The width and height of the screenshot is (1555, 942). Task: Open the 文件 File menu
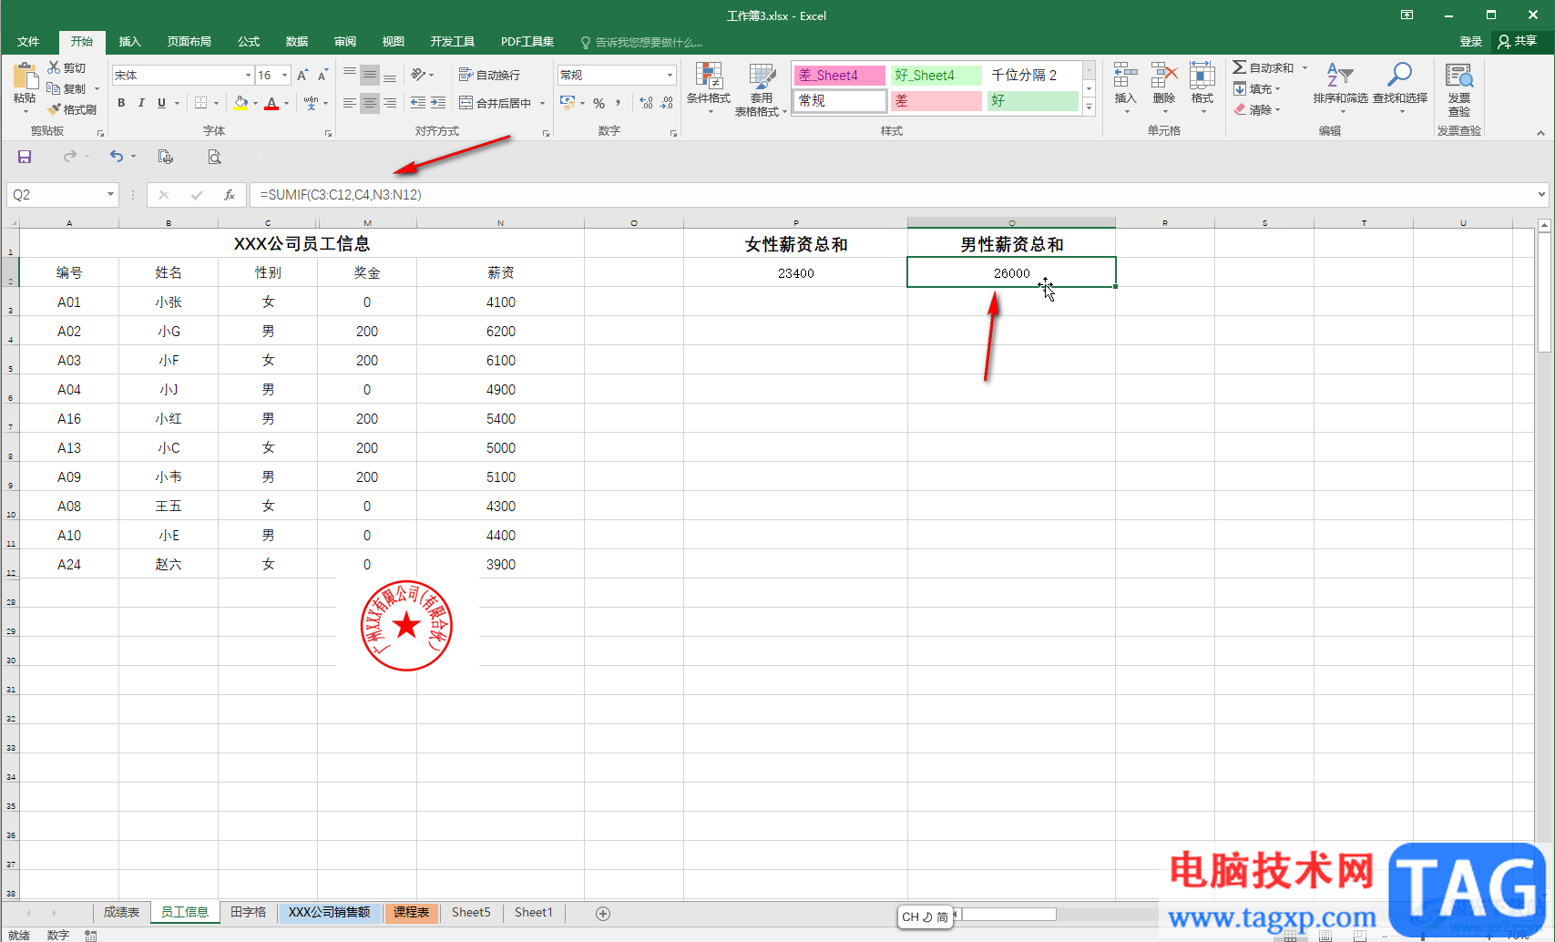click(x=28, y=42)
